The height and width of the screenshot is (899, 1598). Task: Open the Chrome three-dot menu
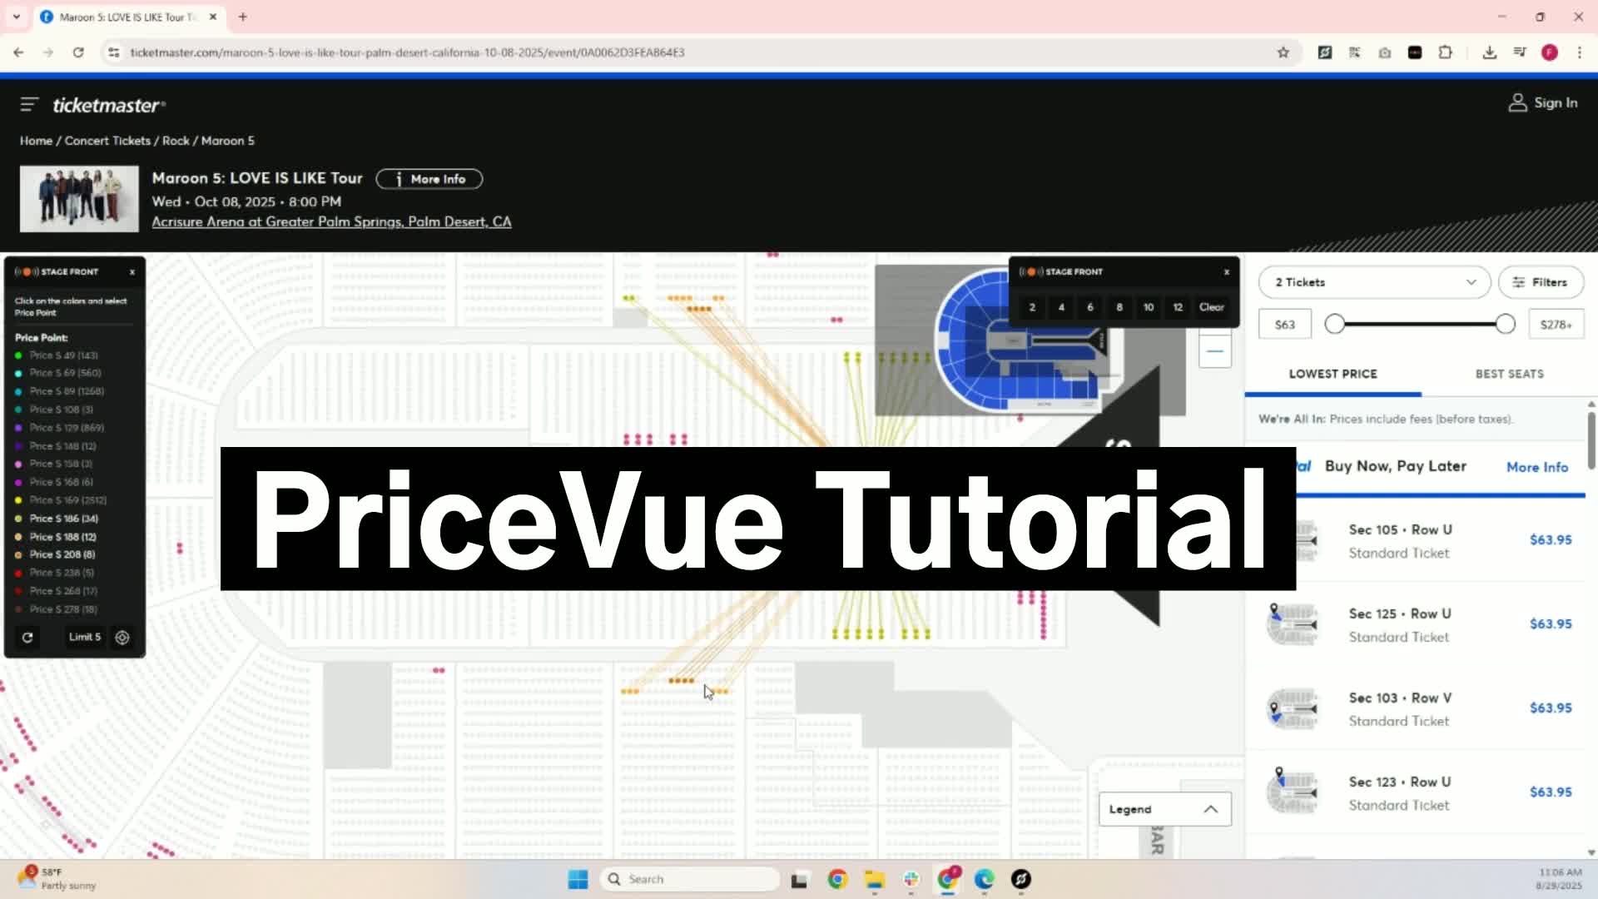(1579, 52)
